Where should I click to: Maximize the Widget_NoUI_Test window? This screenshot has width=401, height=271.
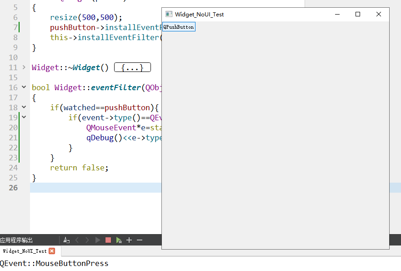[x=358, y=15]
